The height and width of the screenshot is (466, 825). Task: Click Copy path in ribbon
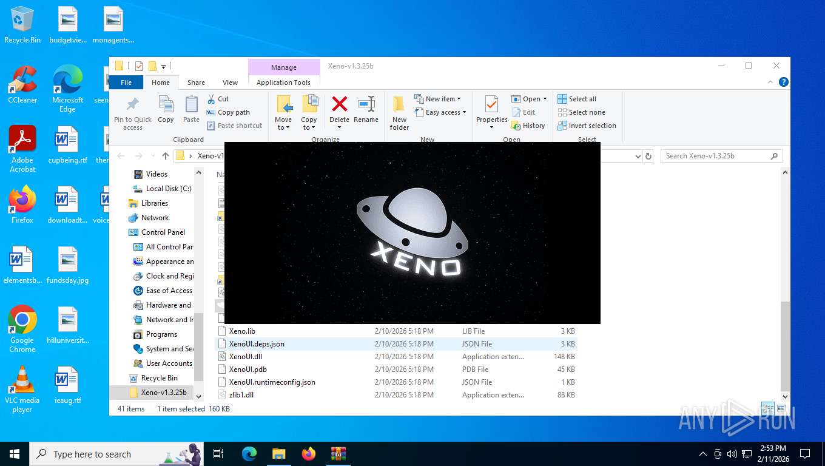[228, 112]
